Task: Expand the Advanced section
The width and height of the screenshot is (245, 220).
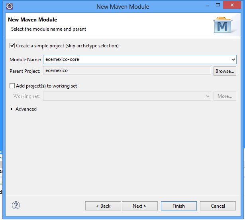Action: (12, 109)
